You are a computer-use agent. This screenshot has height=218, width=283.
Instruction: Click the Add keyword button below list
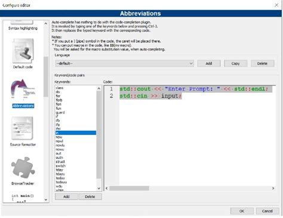[66, 196]
